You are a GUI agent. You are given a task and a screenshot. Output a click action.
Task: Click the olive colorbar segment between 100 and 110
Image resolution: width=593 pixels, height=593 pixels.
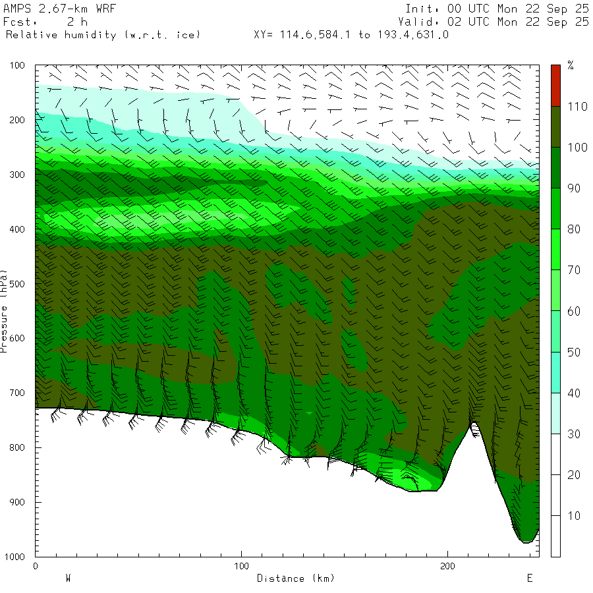pyautogui.click(x=555, y=127)
